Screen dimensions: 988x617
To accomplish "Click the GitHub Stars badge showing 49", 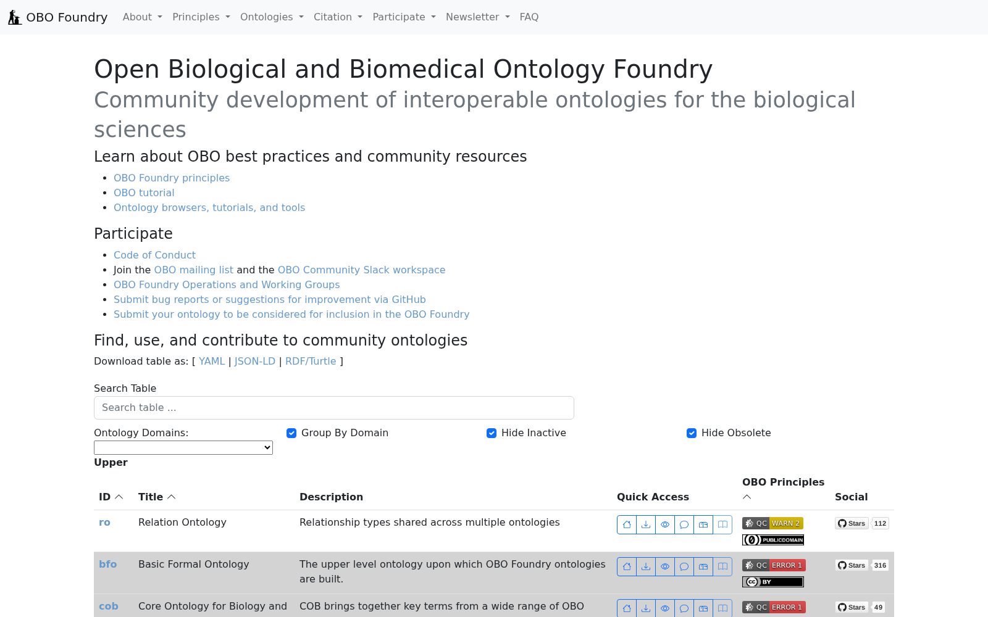I will tap(861, 607).
